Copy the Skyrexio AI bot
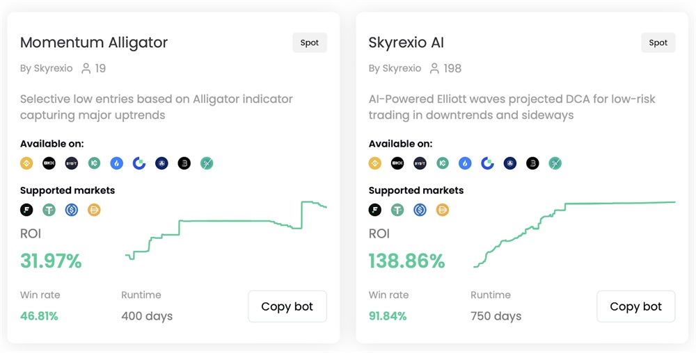 pyautogui.click(x=635, y=306)
